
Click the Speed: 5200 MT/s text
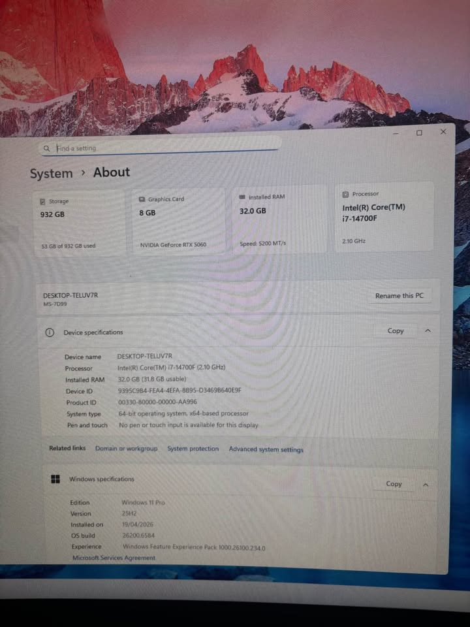pos(262,243)
